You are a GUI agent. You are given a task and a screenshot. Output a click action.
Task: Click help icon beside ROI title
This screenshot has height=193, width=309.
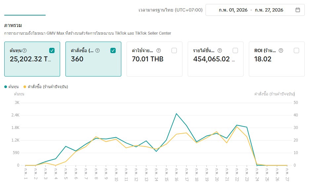coord(281,50)
